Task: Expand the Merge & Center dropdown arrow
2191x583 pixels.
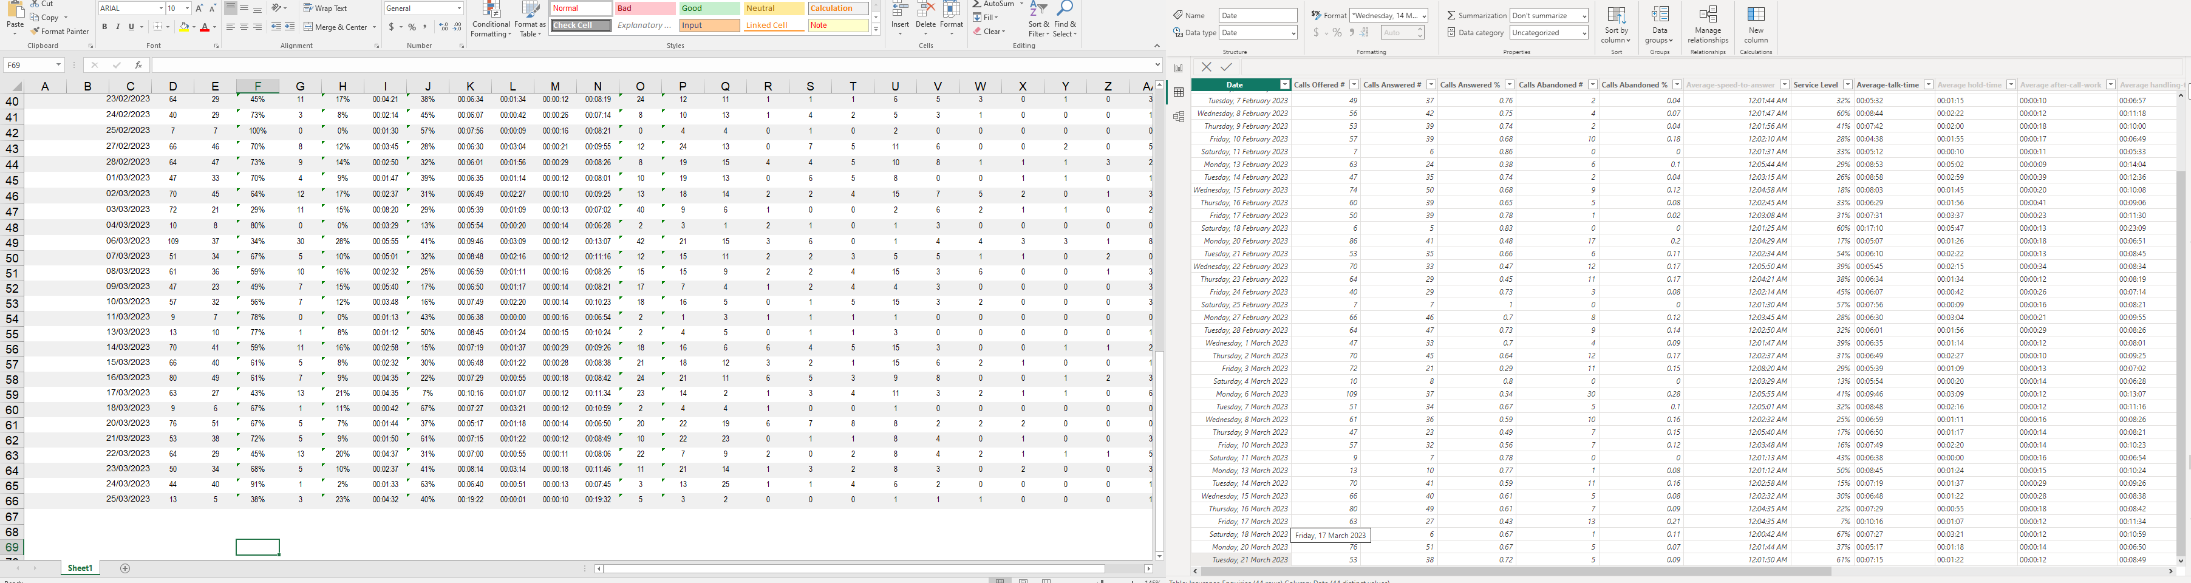Action: tap(374, 27)
